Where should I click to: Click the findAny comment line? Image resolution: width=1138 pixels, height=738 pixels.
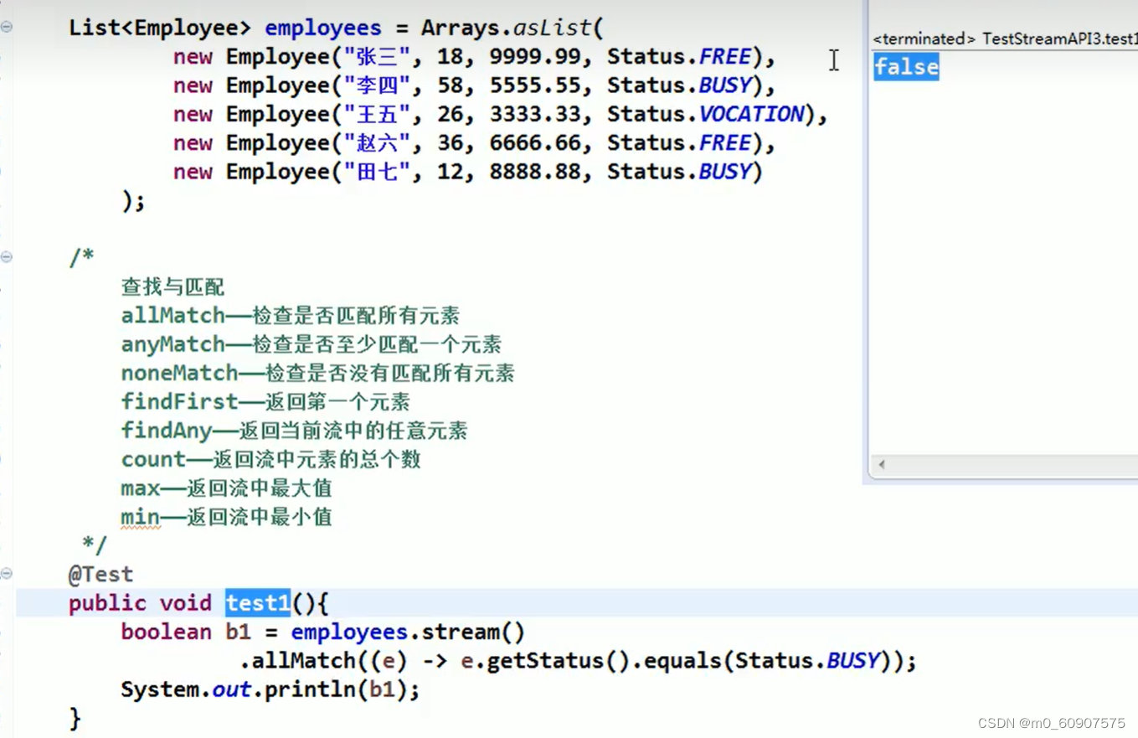pos(294,431)
